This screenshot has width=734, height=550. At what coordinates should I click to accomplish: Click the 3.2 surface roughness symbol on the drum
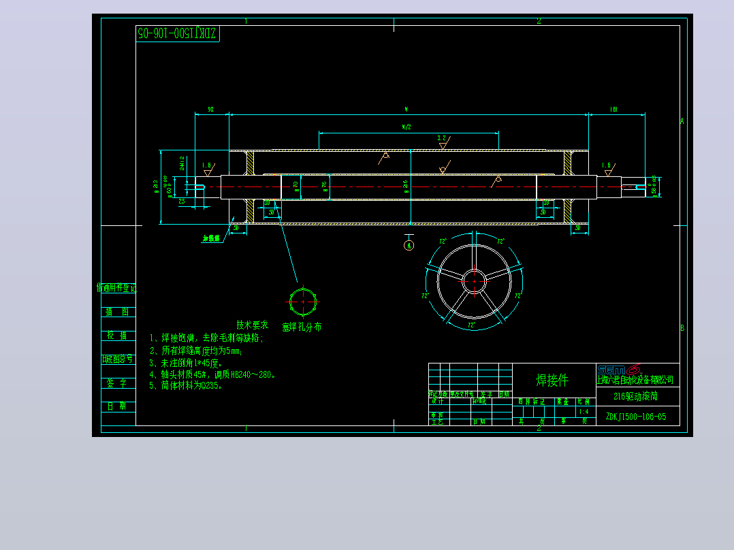pyautogui.click(x=444, y=143)
